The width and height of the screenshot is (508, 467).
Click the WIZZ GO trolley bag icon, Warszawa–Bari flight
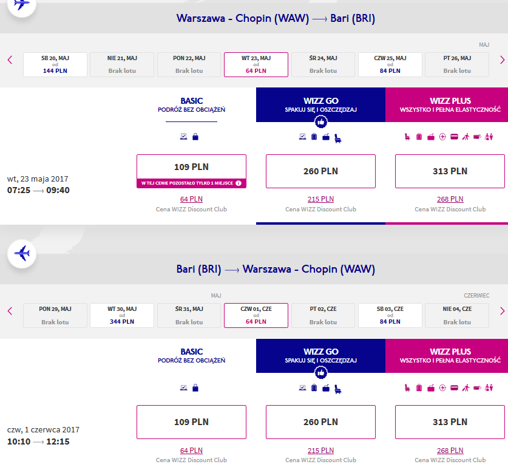[326, 137]
